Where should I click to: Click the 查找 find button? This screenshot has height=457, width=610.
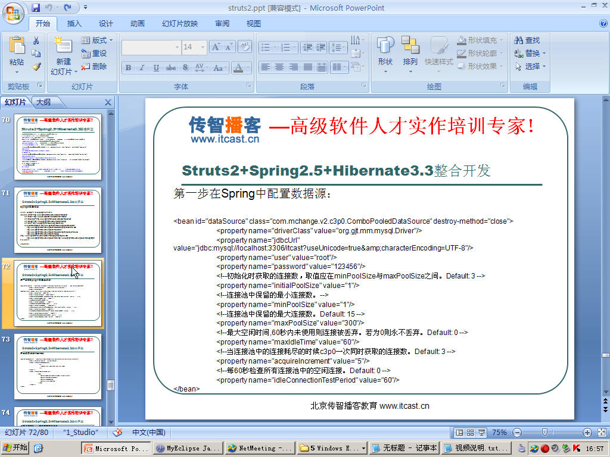(x=527, y=40)
